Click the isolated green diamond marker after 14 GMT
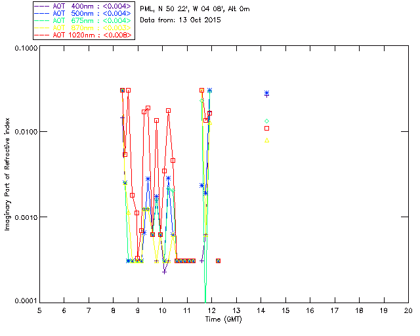This screenshot has height=336, width=420. pos(266,121)
